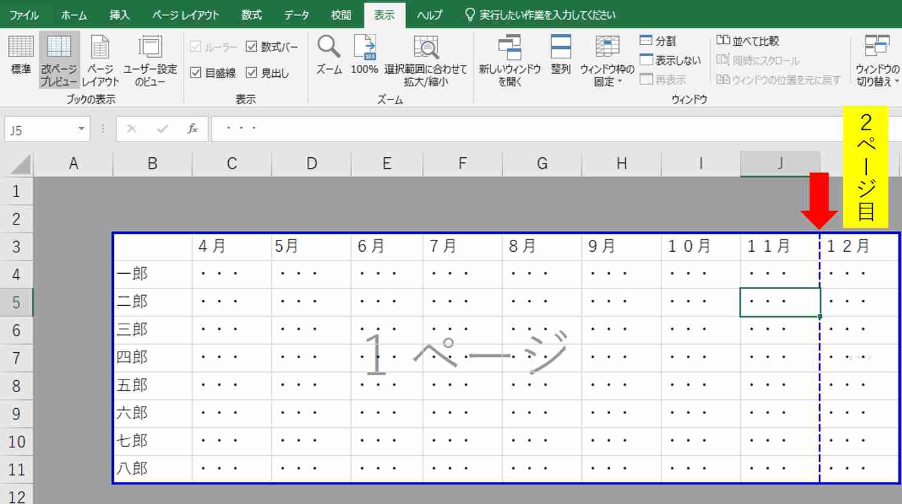Click the 八郎 name cell
Image resolution: width=902 pixels, height=504 pixels.
[x=153, y=469]
